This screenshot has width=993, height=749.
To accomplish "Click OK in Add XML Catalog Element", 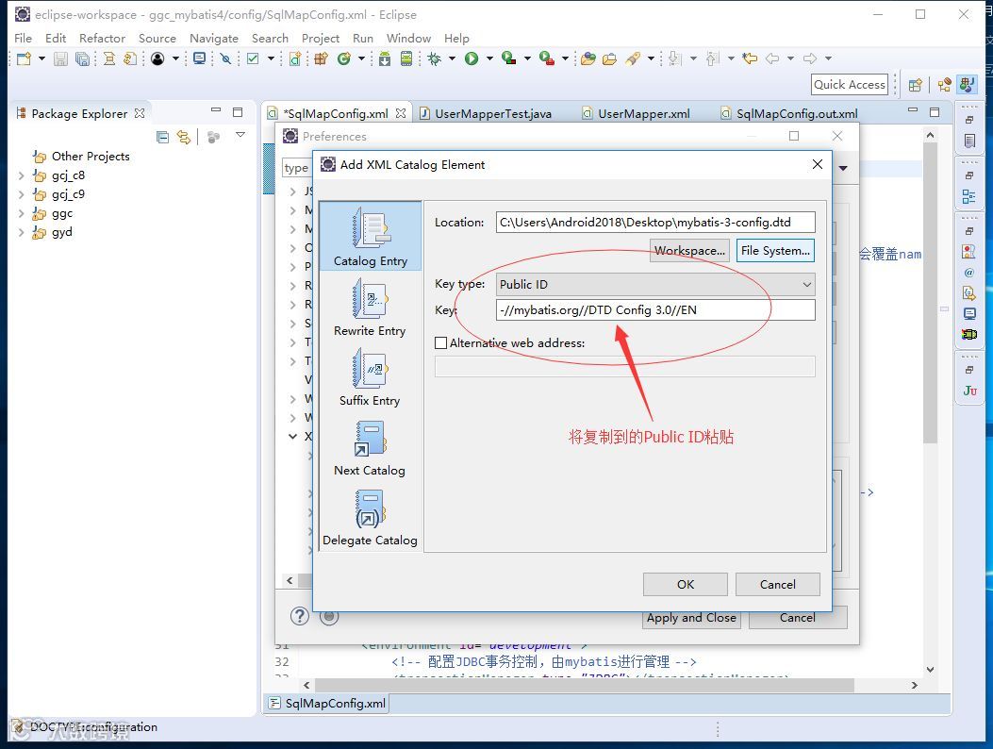I will tap(686, 584).
